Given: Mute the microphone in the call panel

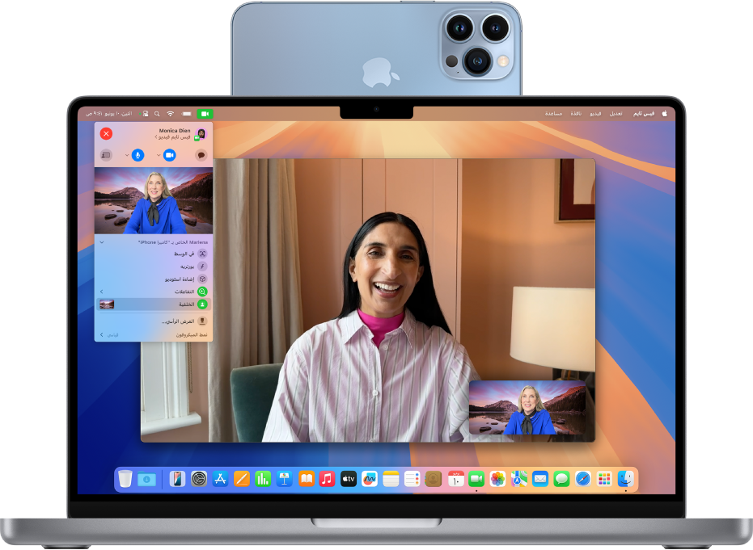Looking at the screenshot, I should (x=138, y=154).
